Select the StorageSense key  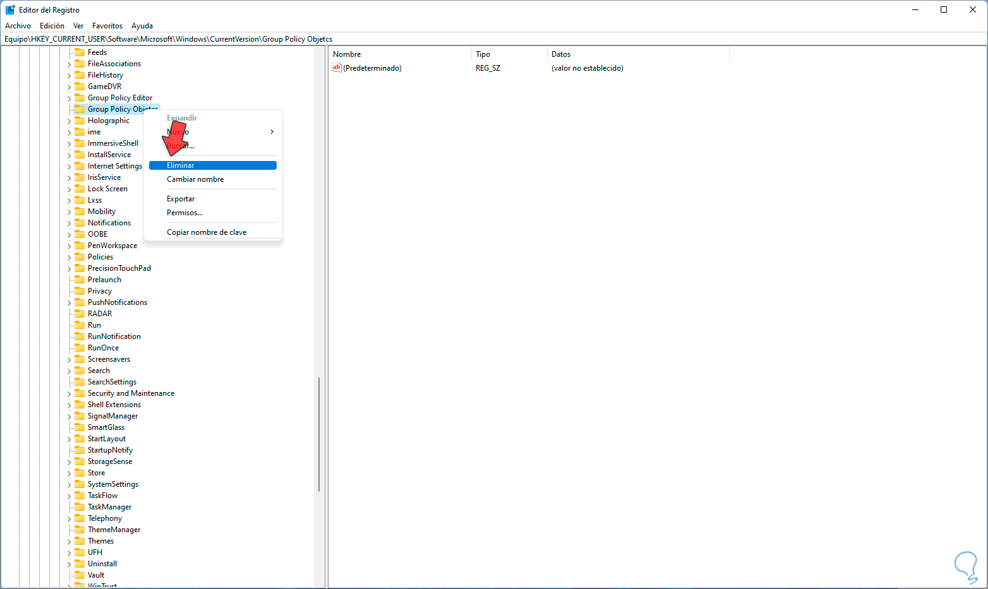coord(110,461)
